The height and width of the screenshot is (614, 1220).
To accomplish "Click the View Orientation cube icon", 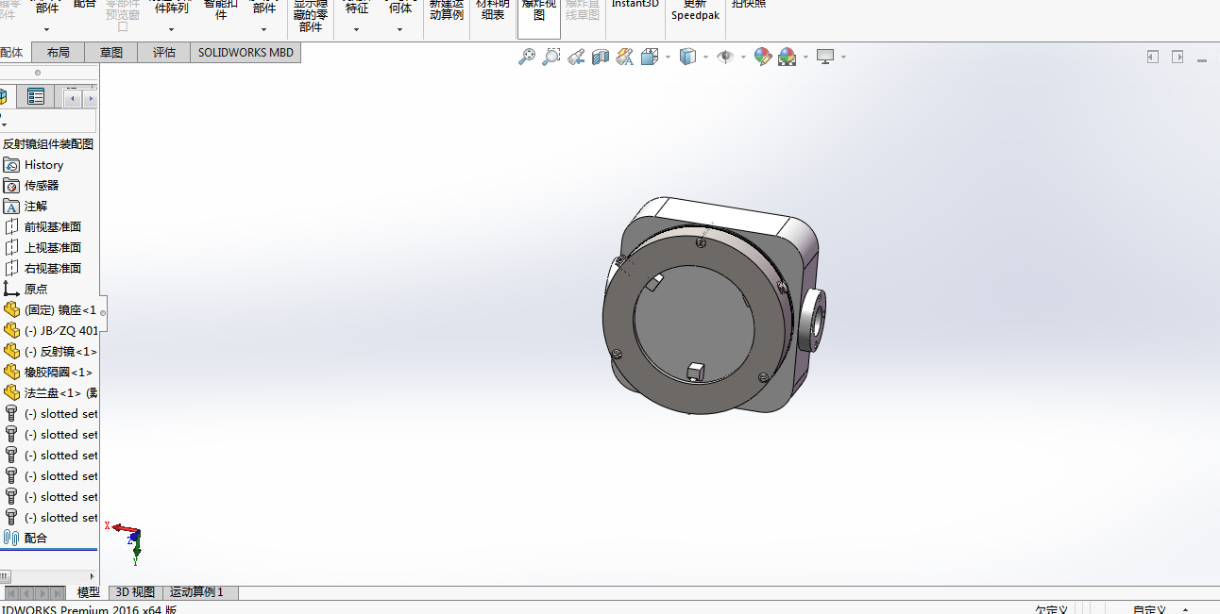I will (649, 57).
